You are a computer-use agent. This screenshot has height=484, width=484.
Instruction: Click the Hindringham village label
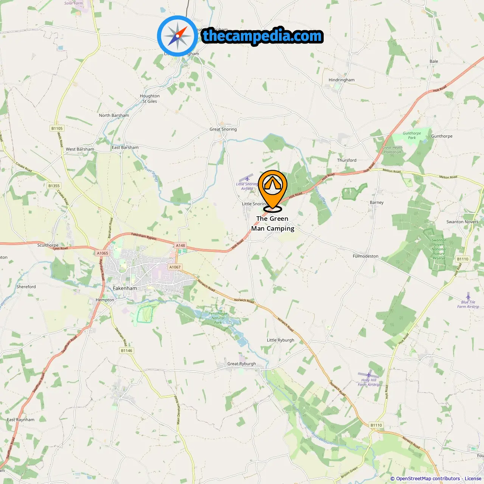click(x=341, y=80)
